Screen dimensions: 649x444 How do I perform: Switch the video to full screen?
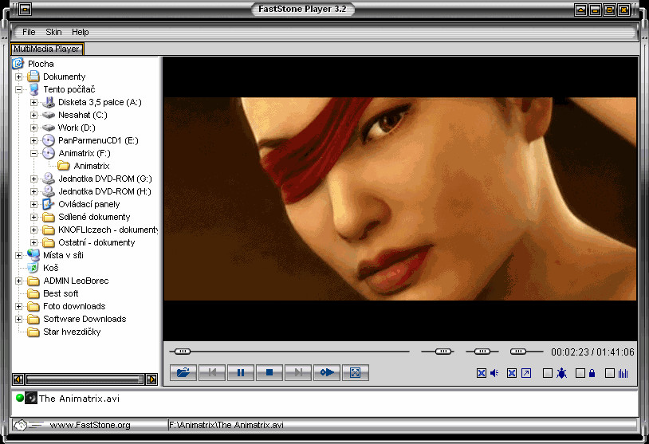coord(356,373)
